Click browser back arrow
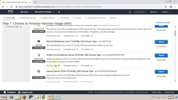 3,7
